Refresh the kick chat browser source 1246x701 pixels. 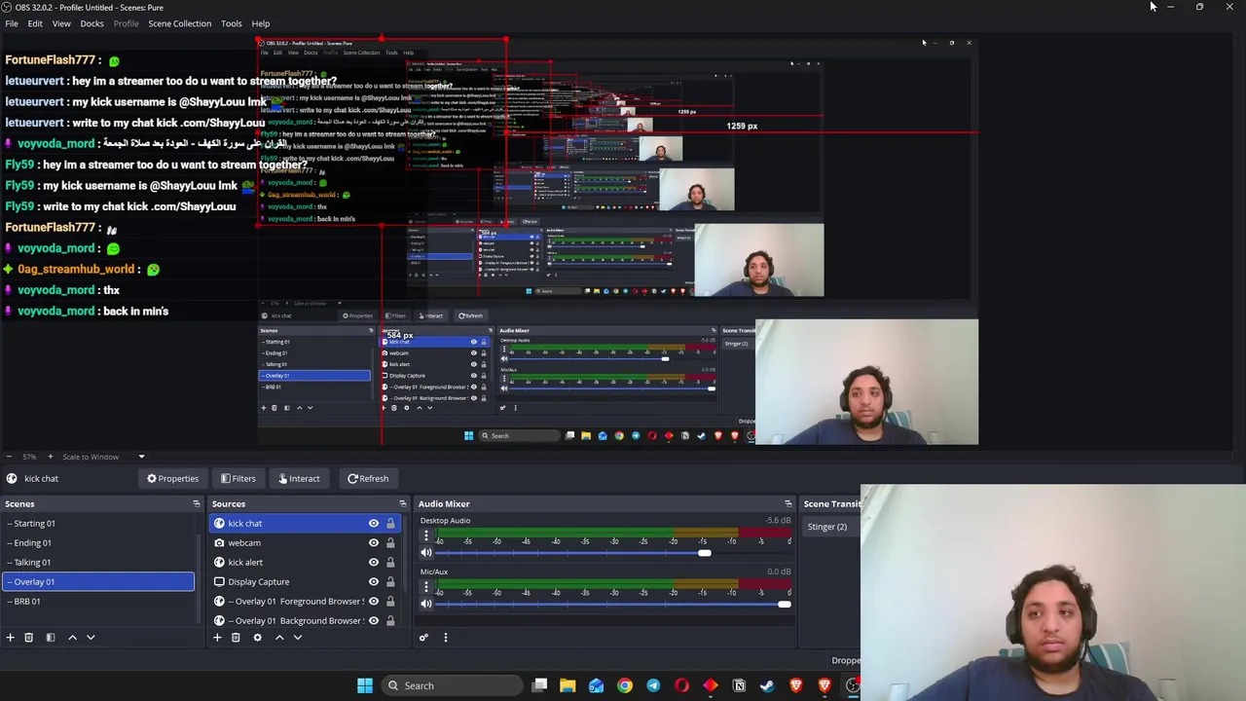click(x=368, y=478)
